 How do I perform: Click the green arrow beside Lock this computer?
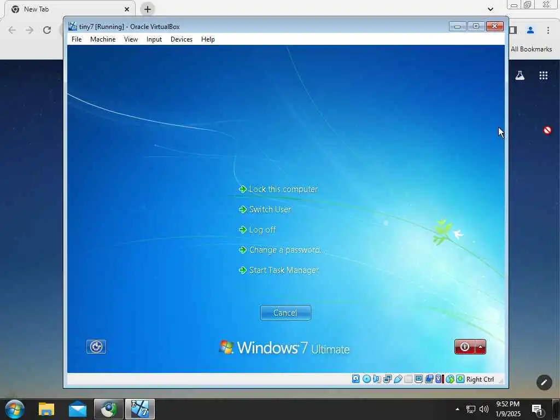[x=242, y=189]
